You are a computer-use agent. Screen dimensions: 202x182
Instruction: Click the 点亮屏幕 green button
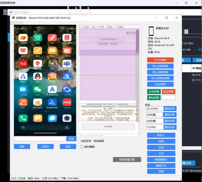pos(154,92)
